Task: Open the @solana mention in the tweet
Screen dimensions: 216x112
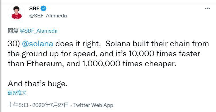Action: [x=38, y=44]
